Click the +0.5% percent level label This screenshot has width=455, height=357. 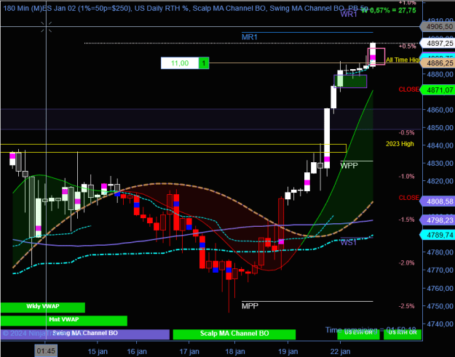pyautogui.click(x=408, y=47)
